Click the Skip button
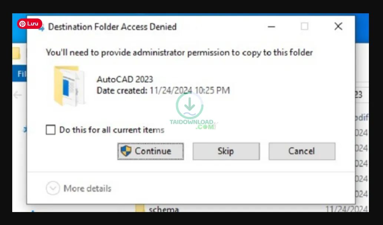This screenshot has width=383, height=225. click(226, 151)
